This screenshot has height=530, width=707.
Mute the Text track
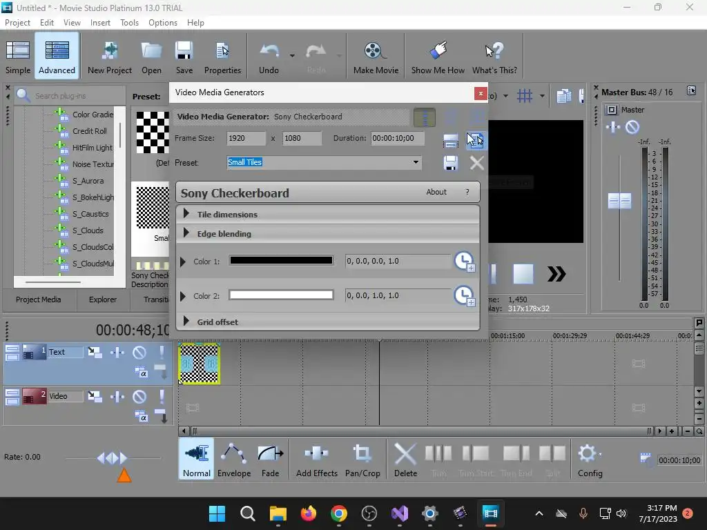click(139, 352)
